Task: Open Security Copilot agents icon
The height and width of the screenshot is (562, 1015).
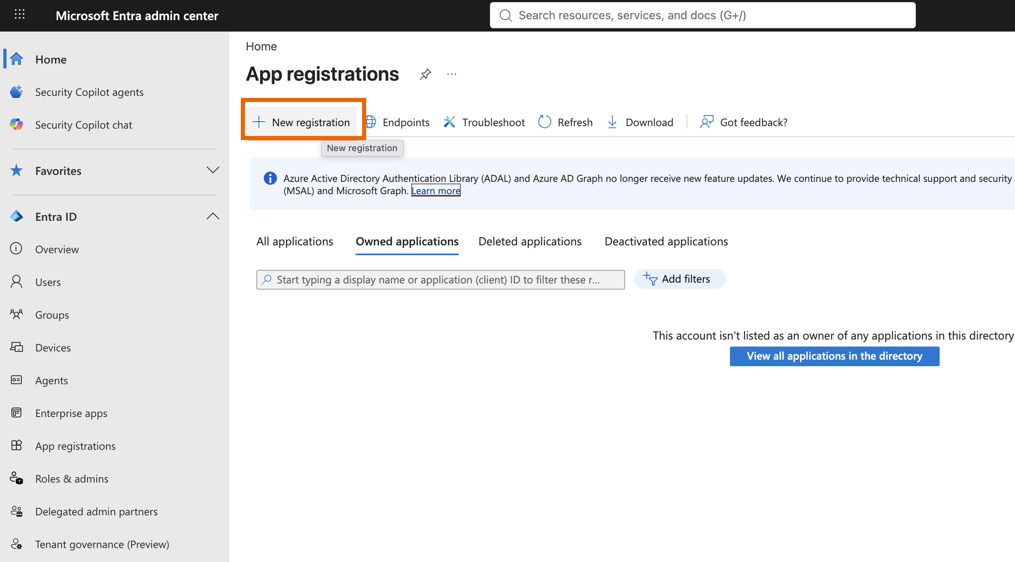Action: 16,92
